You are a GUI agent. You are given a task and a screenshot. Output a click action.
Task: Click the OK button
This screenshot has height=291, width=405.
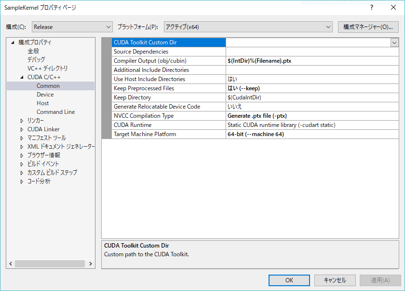(x=289, y=280)
